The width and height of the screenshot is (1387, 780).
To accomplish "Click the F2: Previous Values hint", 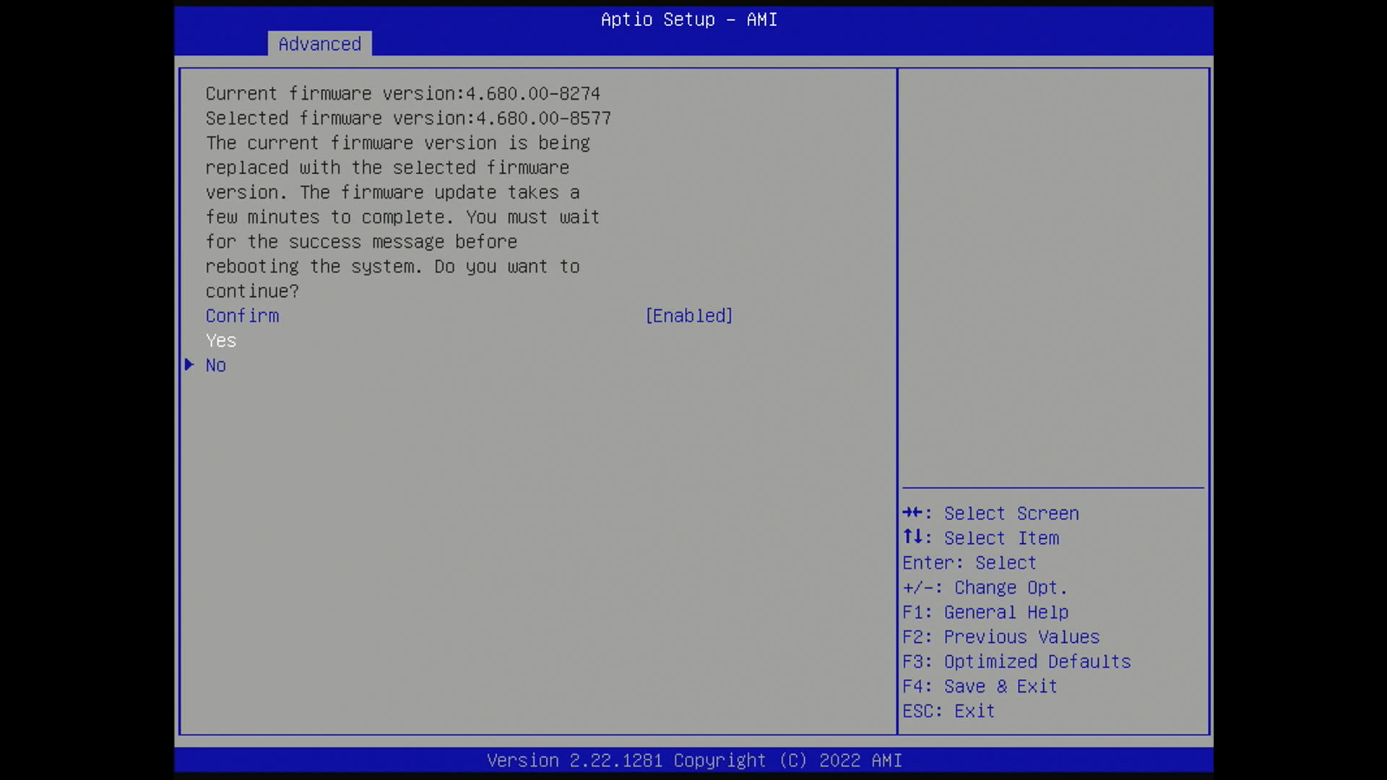I will pos(1001,637).
